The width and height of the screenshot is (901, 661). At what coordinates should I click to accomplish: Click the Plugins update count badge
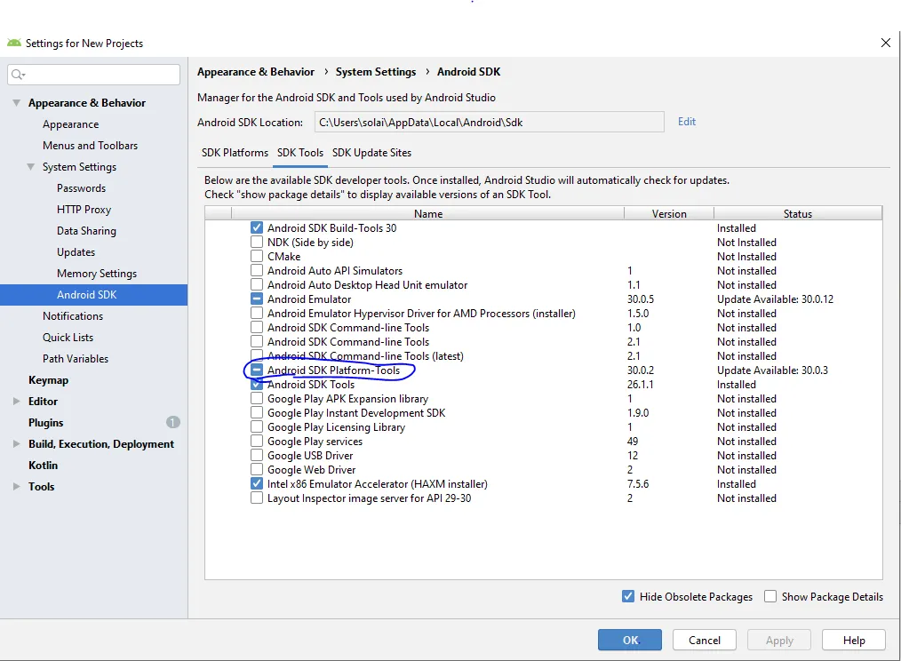point(173,423)
